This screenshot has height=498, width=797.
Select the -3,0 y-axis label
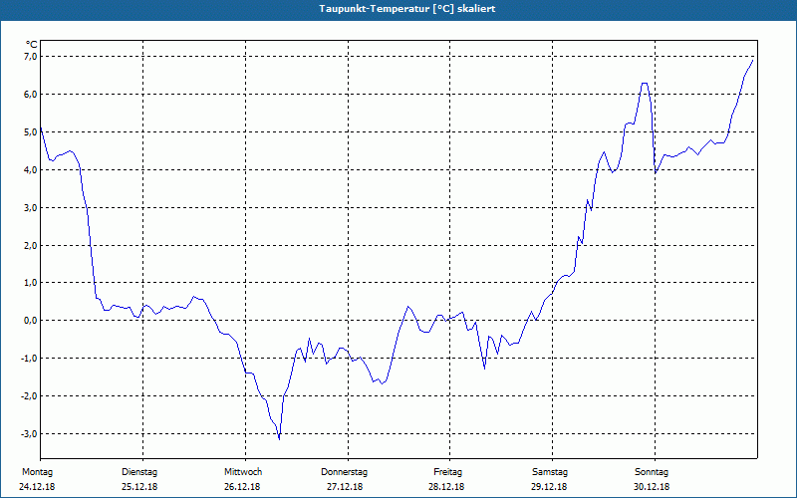pyautogui.click(x=30, y=434)
